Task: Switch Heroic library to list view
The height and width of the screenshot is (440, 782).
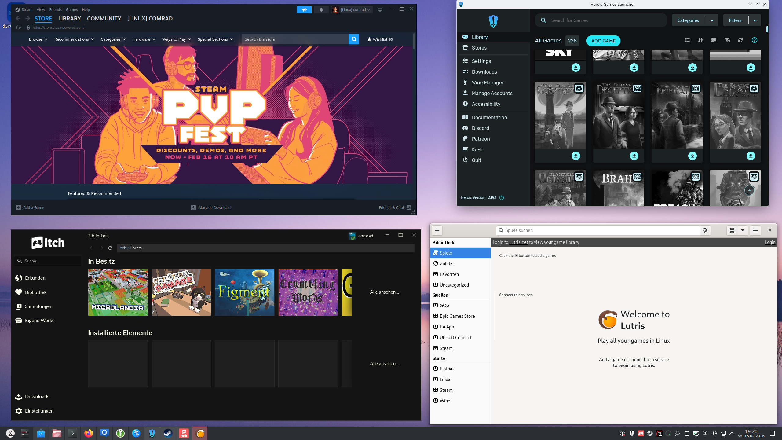Action: click(687, 40)
